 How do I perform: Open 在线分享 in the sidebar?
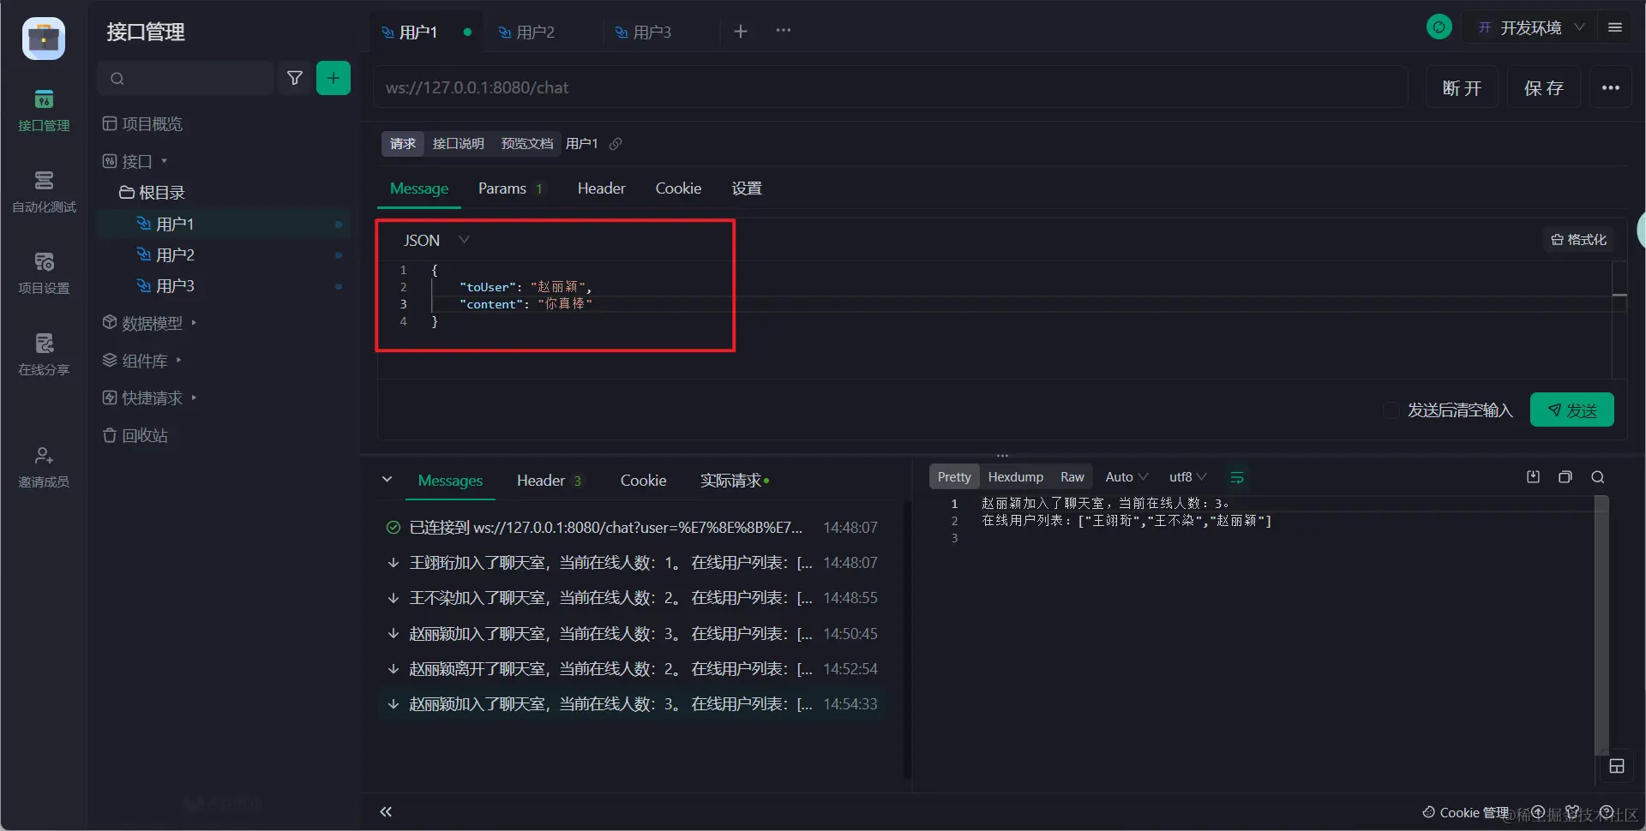point(44,355)
